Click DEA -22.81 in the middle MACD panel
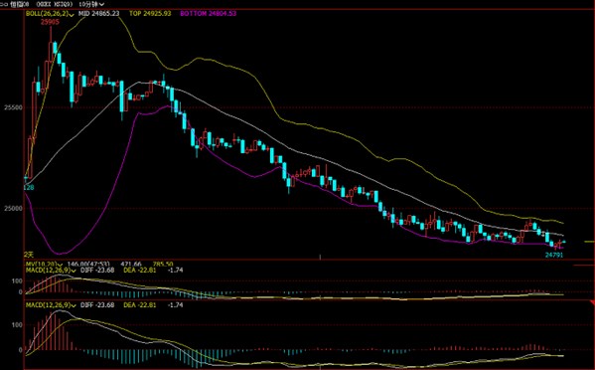Screen dimensions: 595x370 (x=140, y=271)
